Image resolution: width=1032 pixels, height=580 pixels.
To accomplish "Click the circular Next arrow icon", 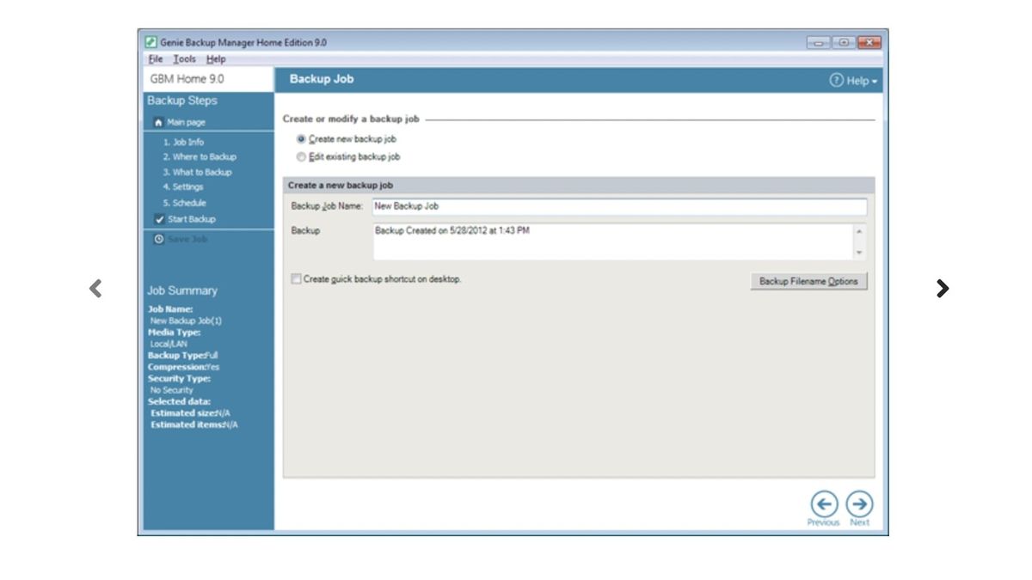I will point(860,504).
